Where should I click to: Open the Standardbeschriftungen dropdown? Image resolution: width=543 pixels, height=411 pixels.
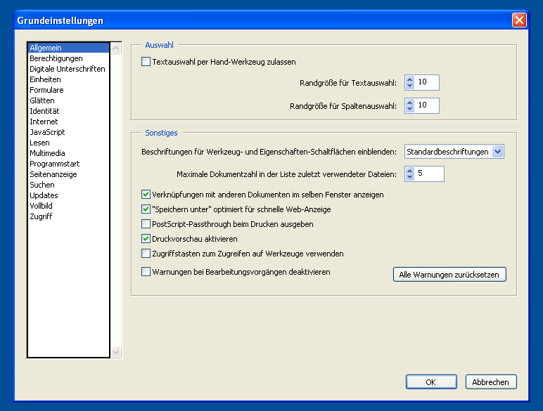pos(498,152)
